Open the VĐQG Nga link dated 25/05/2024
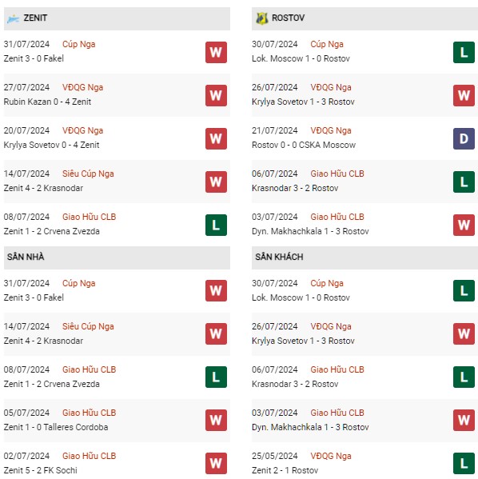Image resolution: width=478 pixels, height=479 pixels. 331,456
